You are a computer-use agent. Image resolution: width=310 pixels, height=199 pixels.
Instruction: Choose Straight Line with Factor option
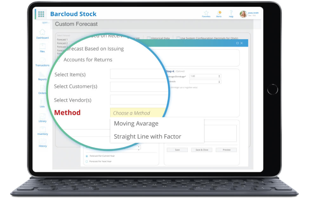click(x=148, y=136)
